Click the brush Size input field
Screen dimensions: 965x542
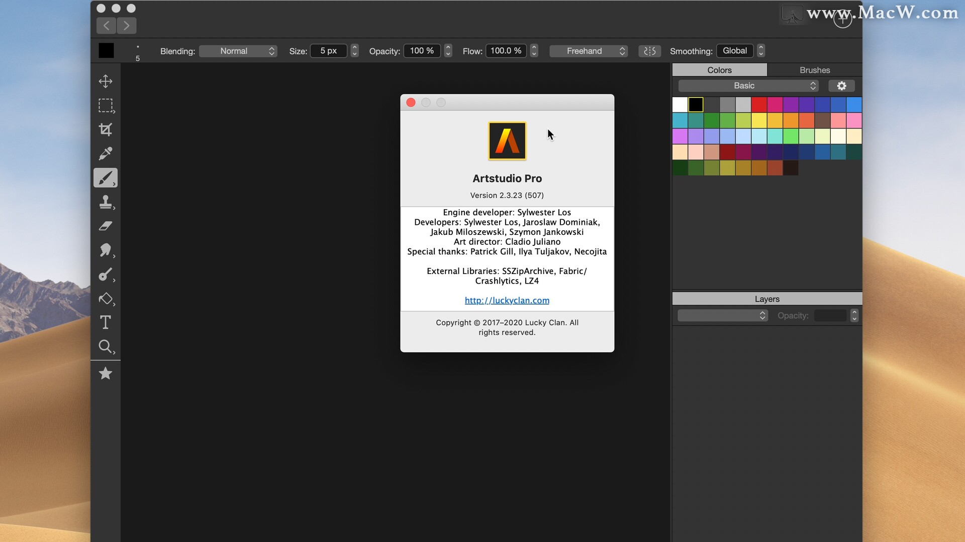[329, 51]
